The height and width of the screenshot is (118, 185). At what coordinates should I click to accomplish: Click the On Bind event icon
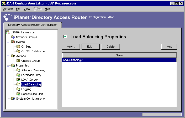pos(18,47)
